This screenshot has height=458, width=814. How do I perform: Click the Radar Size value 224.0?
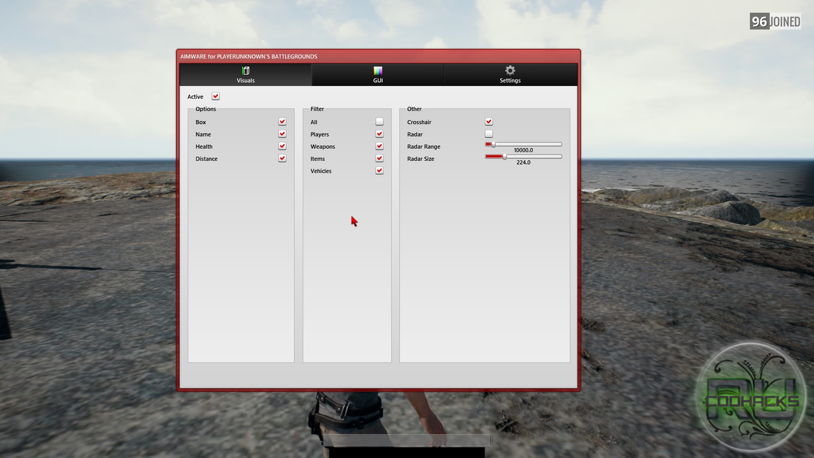(523, 163)
